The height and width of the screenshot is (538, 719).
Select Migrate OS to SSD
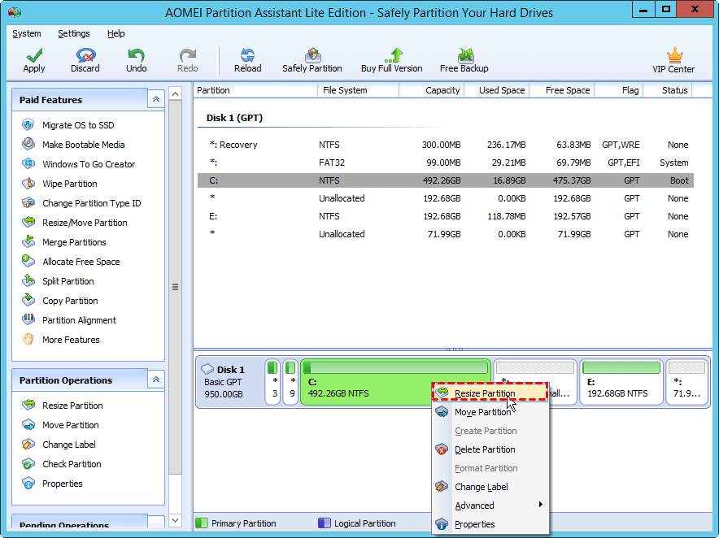click(78, 125)
